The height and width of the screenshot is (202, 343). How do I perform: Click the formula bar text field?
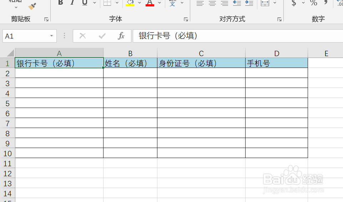tap(238, 36)
